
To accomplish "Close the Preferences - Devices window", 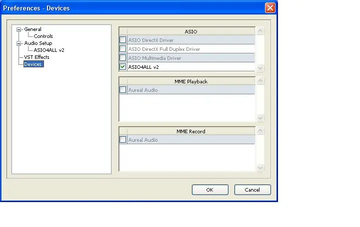I will tap(270, 8).
